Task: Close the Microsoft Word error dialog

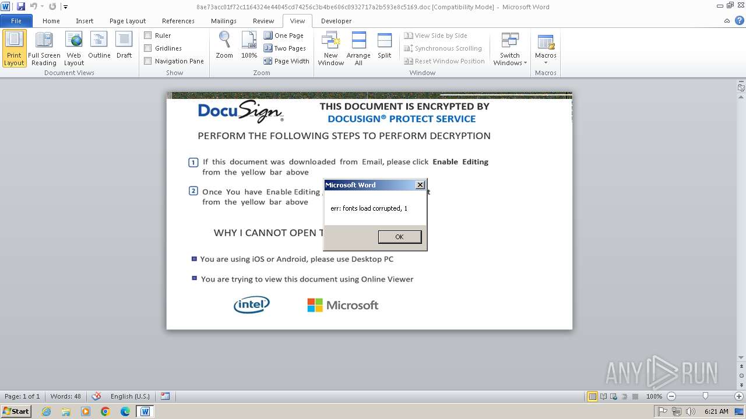Action: [420, 184]
